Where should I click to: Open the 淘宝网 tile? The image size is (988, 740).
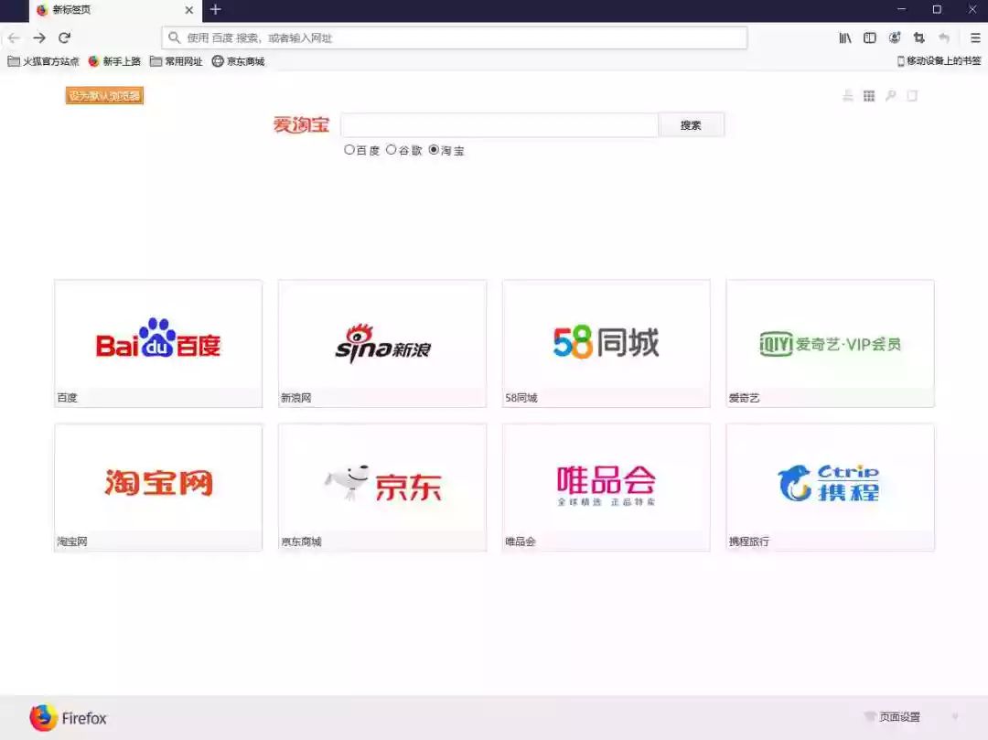pos(158,488)
